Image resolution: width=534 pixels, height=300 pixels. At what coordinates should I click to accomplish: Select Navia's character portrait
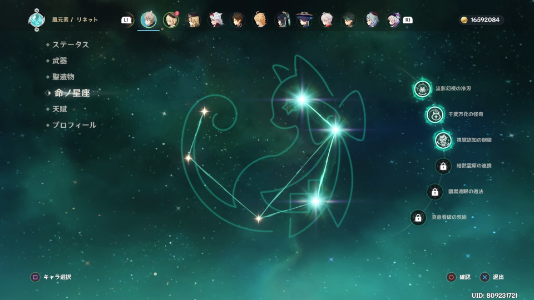point(193,20)
